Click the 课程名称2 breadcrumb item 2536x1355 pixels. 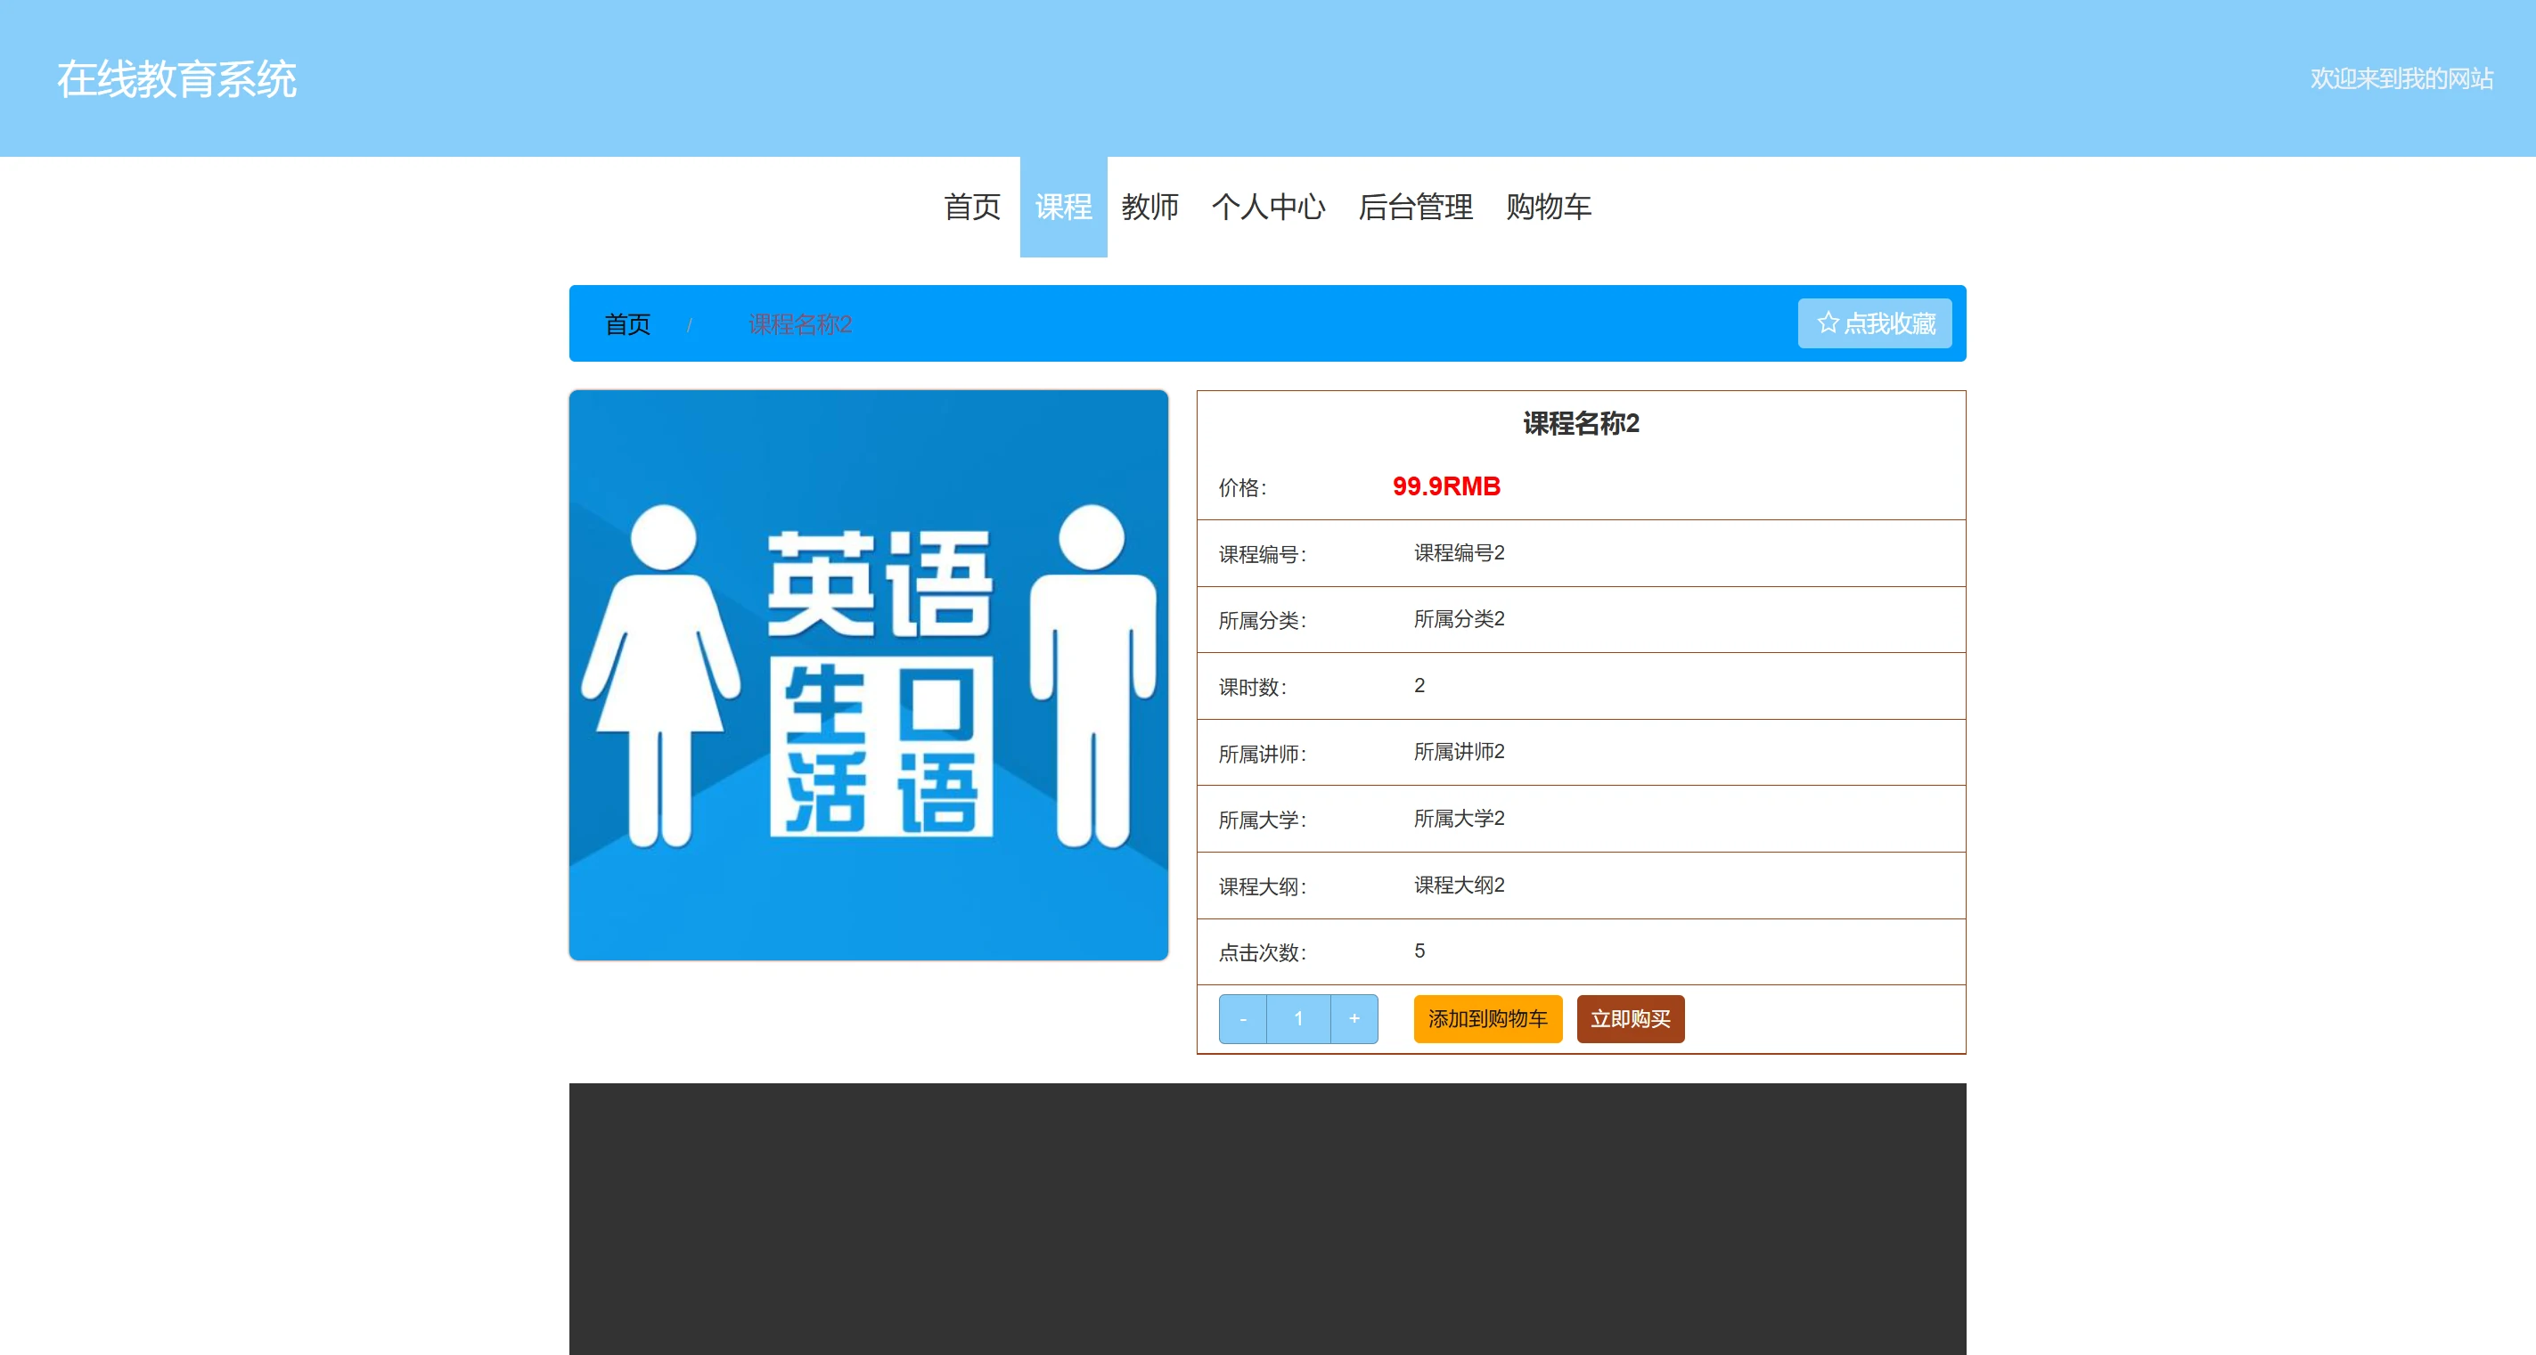(x=799, y=323)
